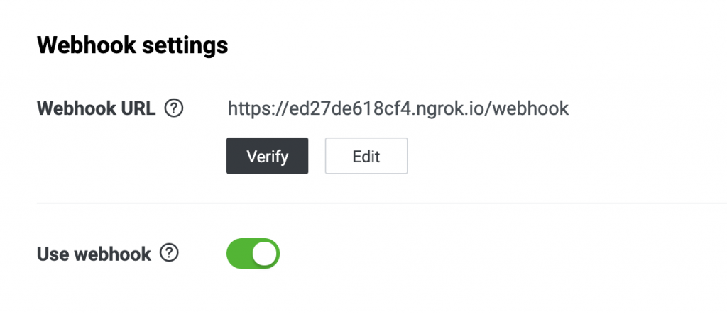View the Use webhook help tooltip icon
The image size is (727, 314).
click(169, 253)
